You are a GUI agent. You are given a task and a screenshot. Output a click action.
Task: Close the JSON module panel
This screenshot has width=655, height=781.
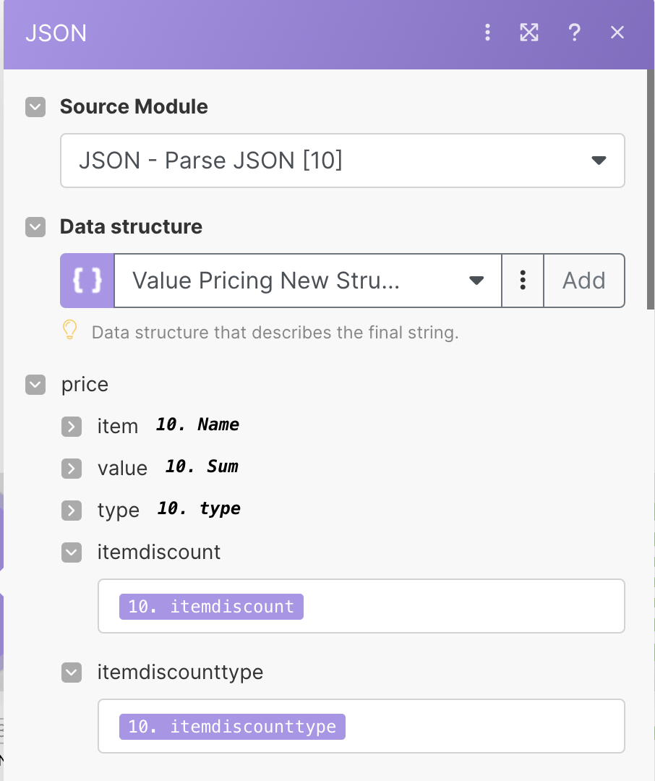tap(617, 33)
